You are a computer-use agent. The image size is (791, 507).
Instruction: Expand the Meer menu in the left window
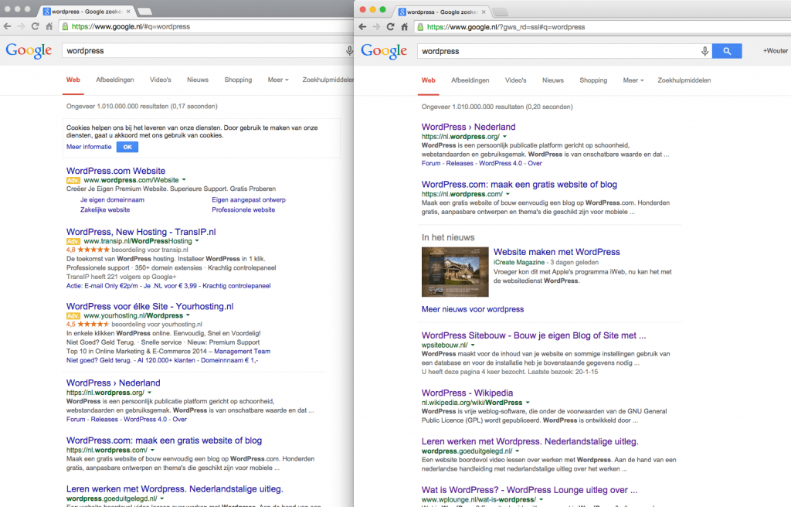pyautogui.click(x=278, y=80)
